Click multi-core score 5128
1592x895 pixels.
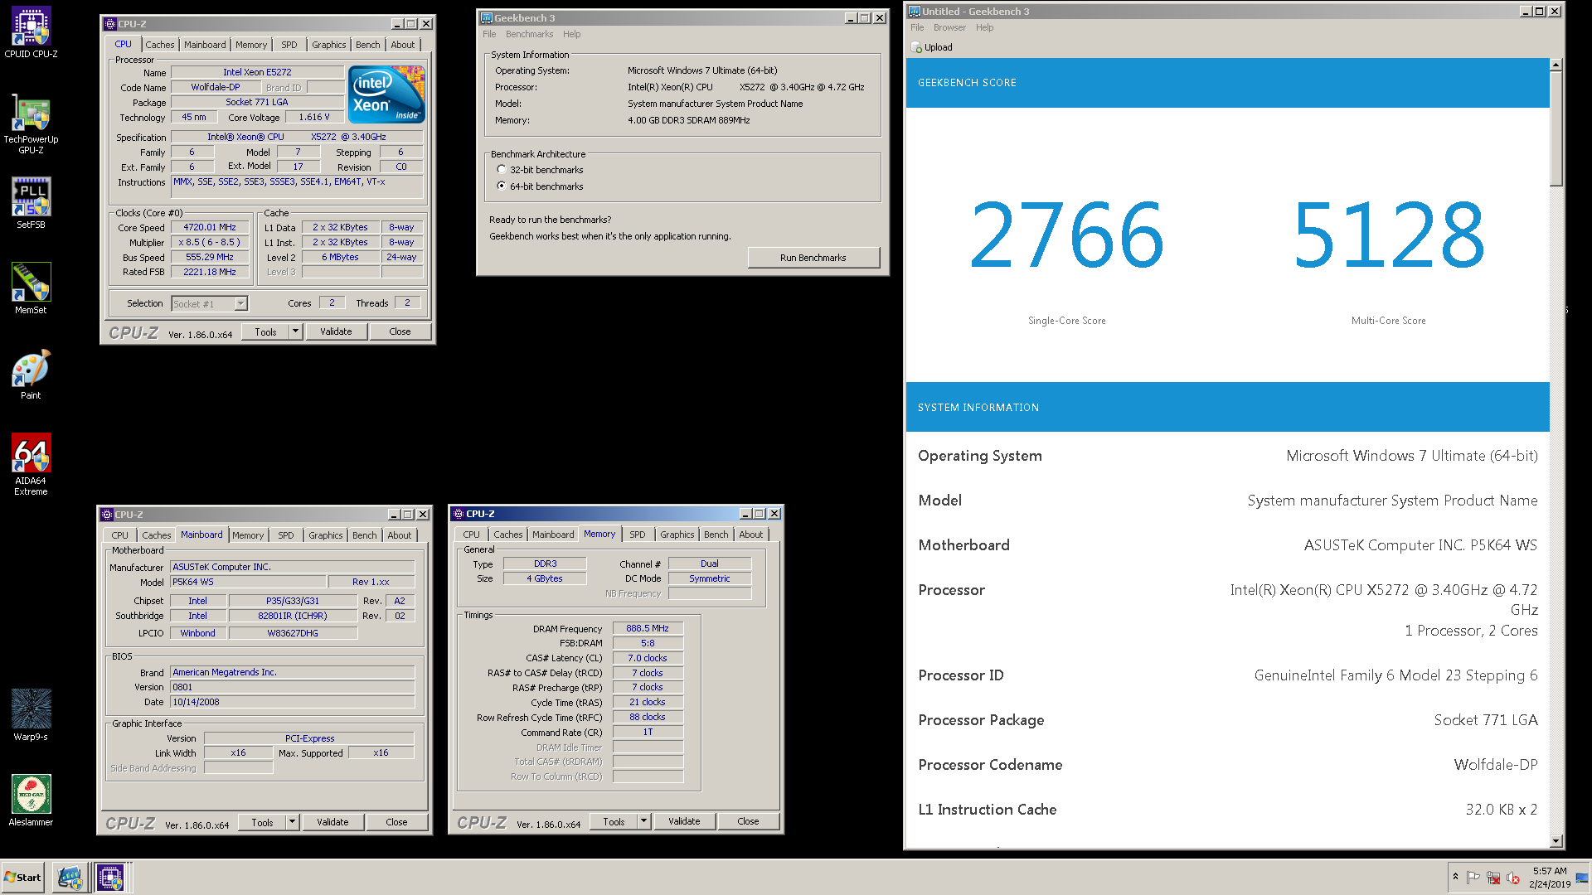pos(1389,235)
